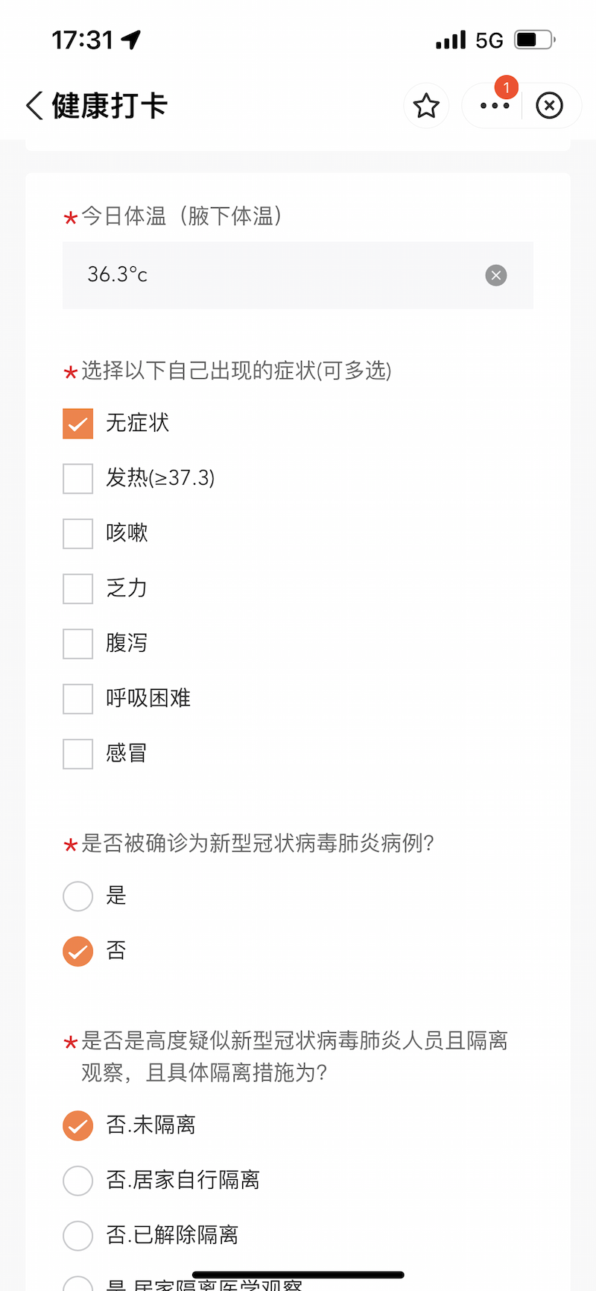Close the mini program with X icon
The height and width of the screenshot is (1291, 596).
click(550, 106)
